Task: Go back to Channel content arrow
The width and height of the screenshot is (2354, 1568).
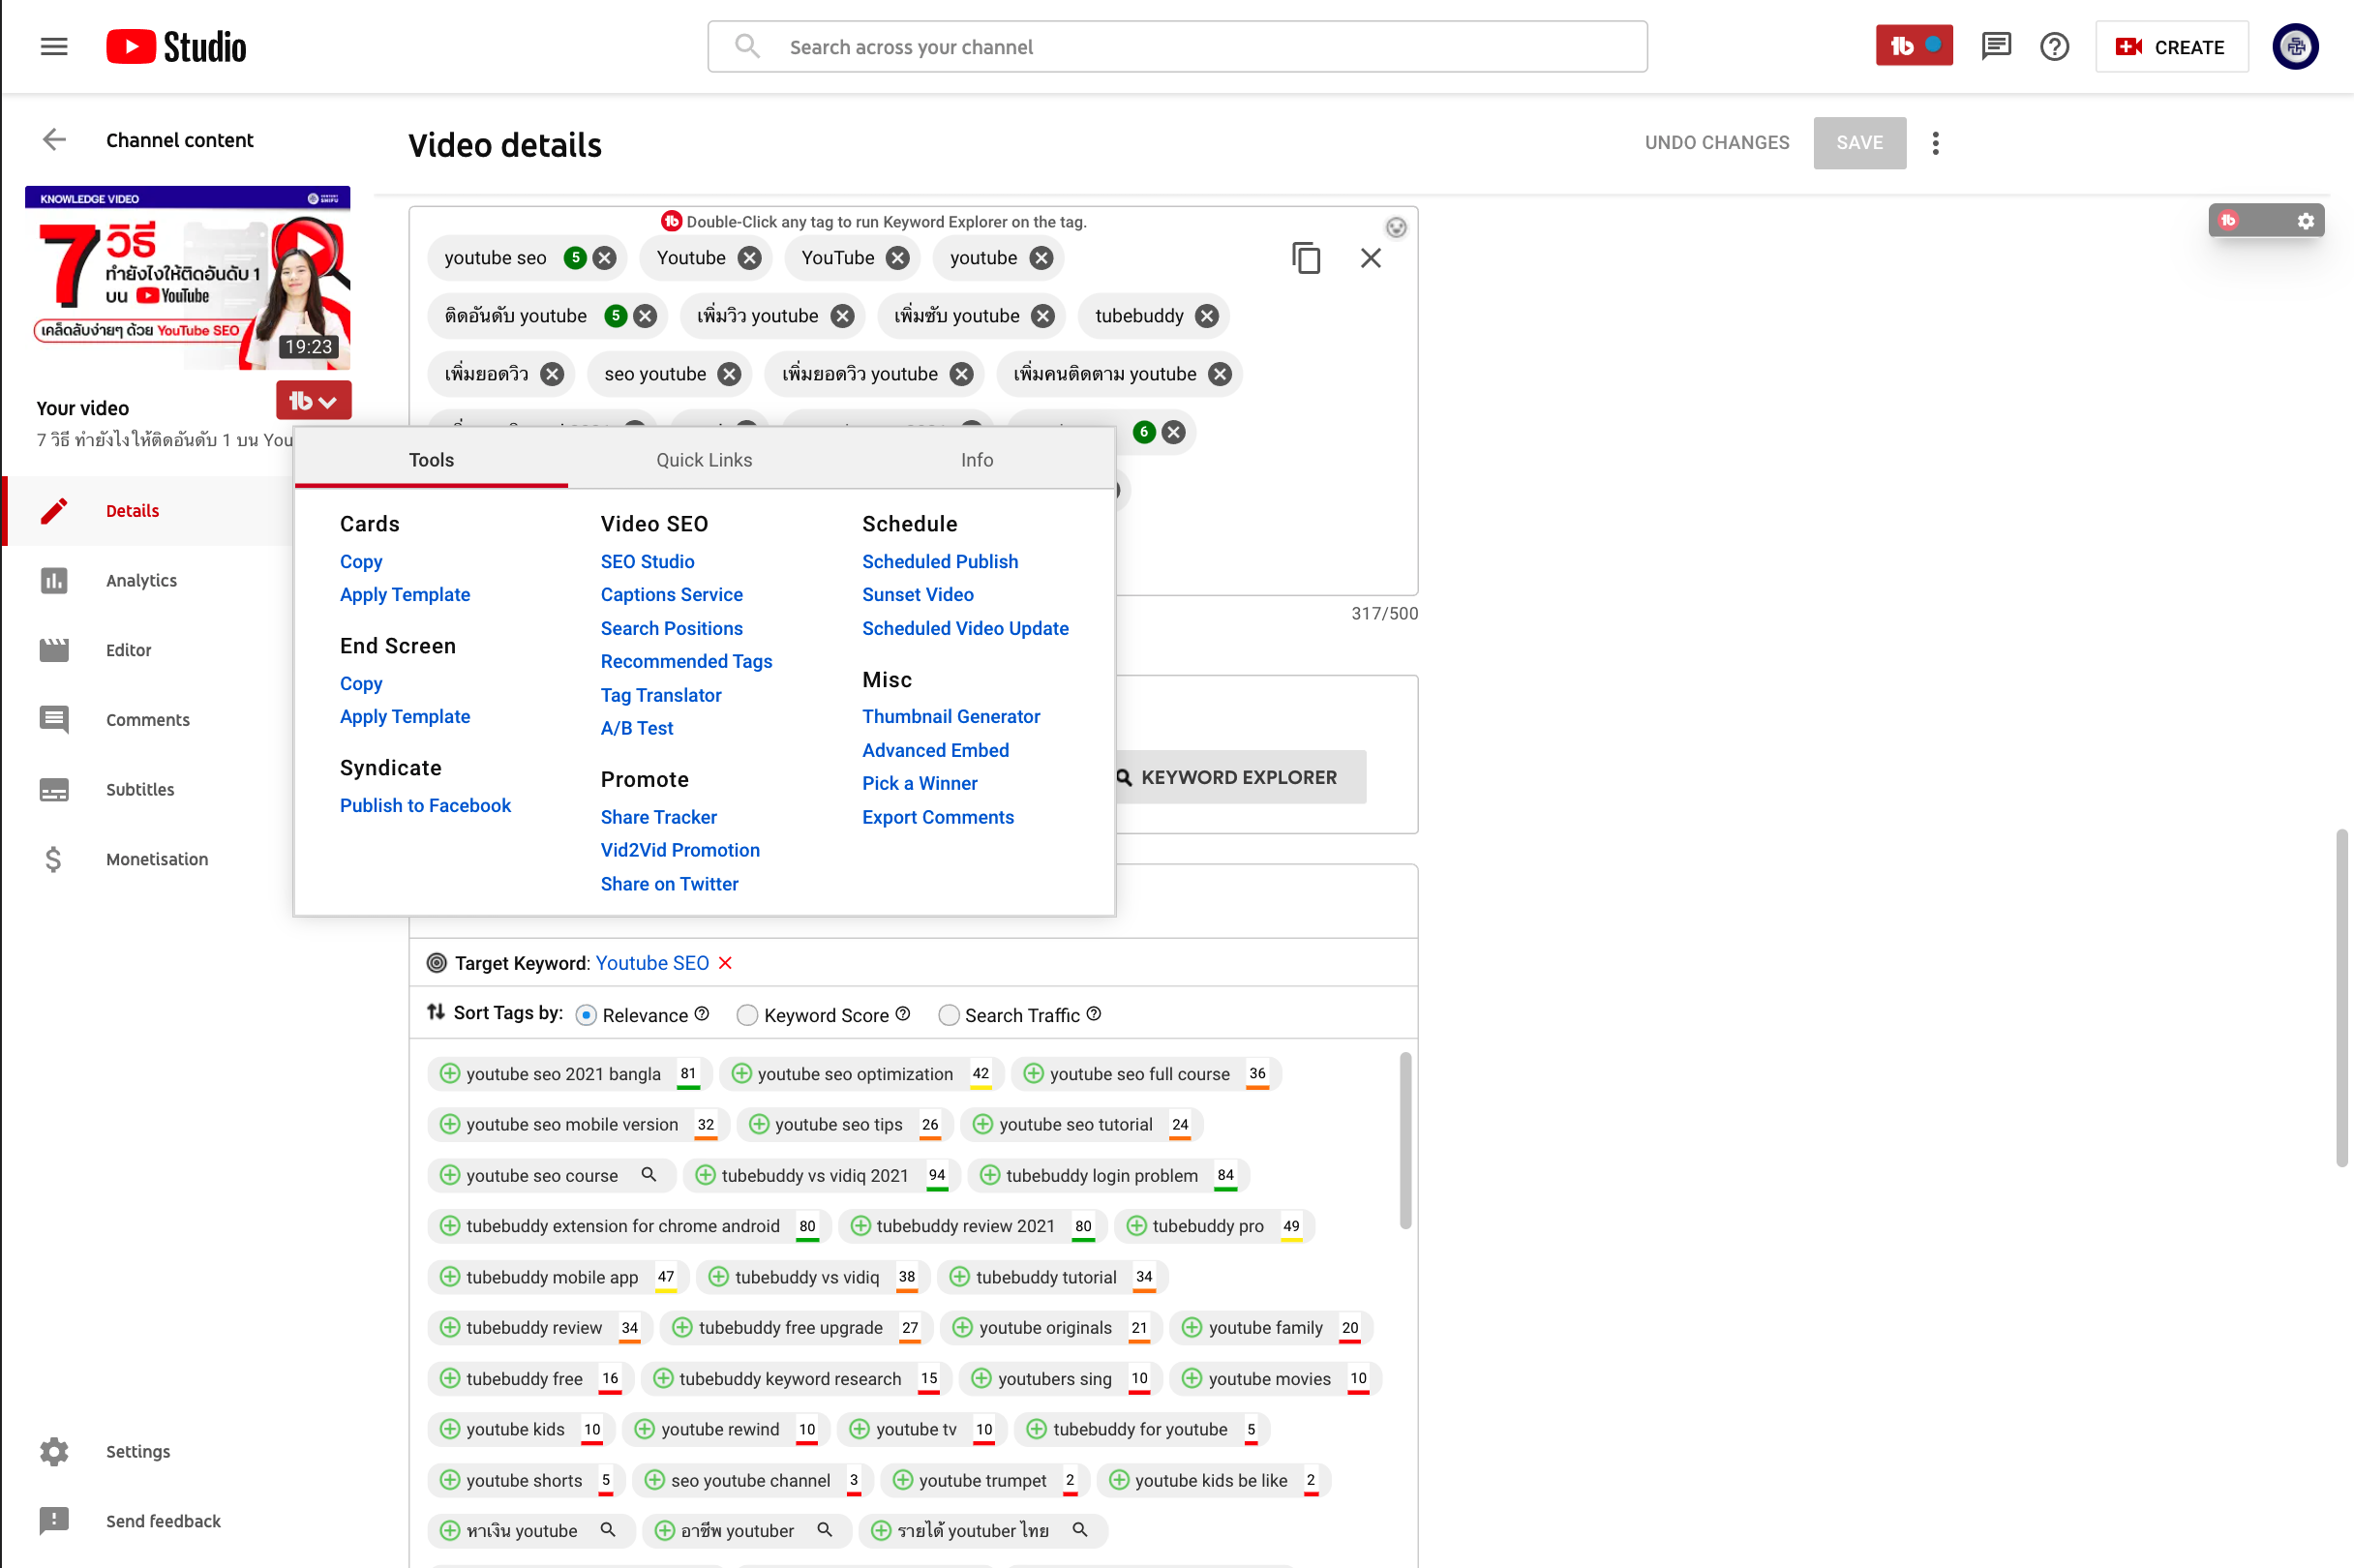Action: [x=54, y=139]
